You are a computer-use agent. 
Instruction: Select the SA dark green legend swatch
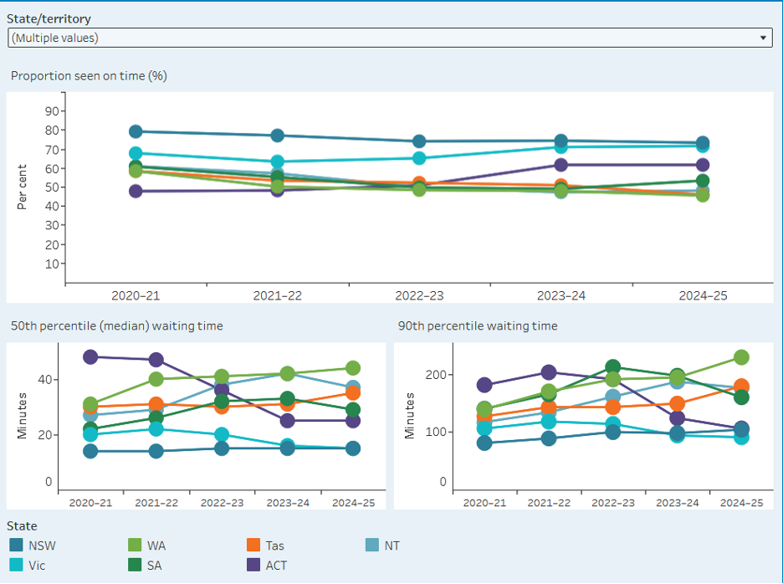(135, 565)
